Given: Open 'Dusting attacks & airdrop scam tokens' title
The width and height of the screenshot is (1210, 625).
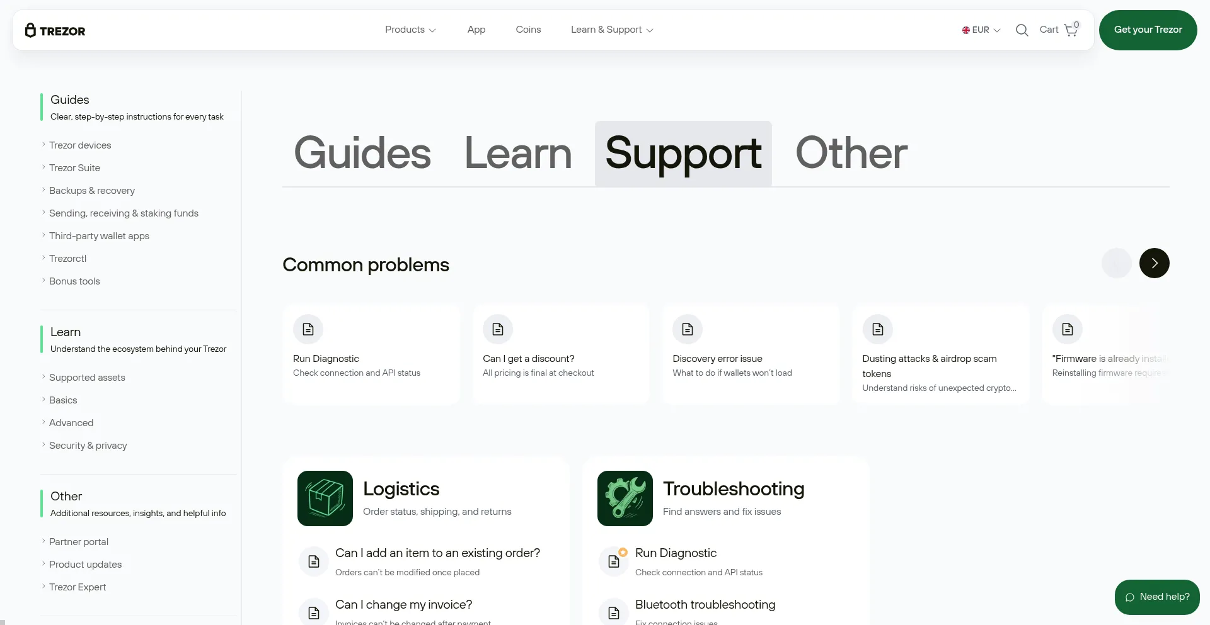Looking at the screenshot, I should [930, 366].
